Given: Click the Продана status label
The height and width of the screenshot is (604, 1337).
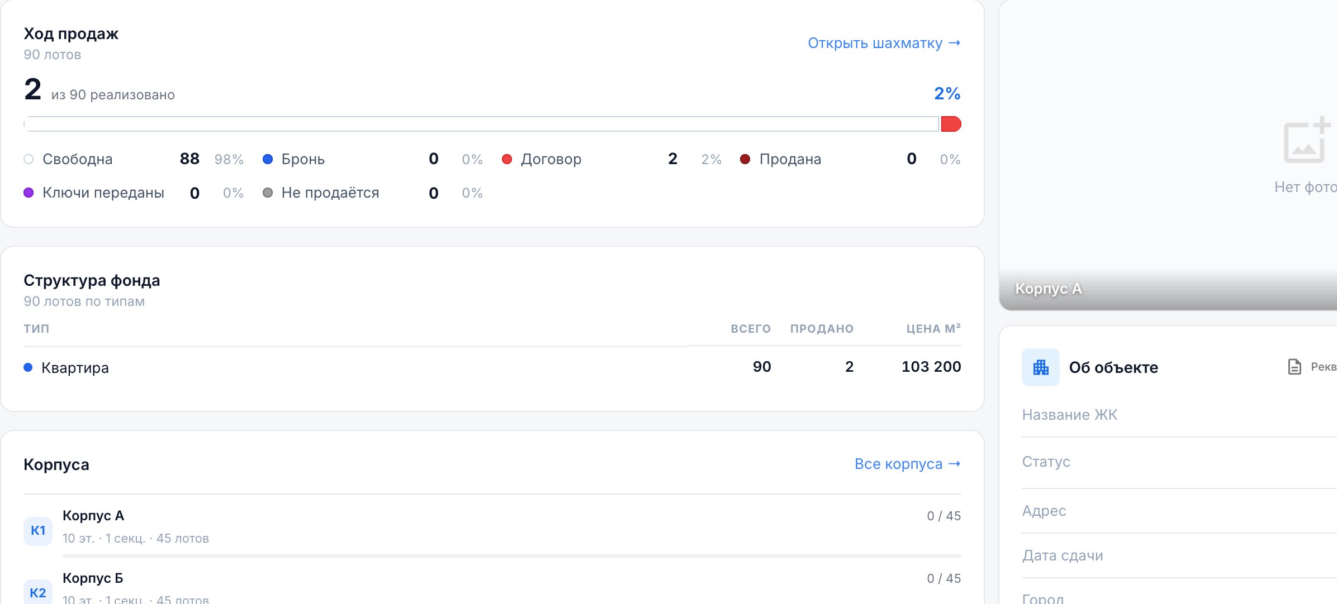Looking at the screenshot, I should (790, 159).
